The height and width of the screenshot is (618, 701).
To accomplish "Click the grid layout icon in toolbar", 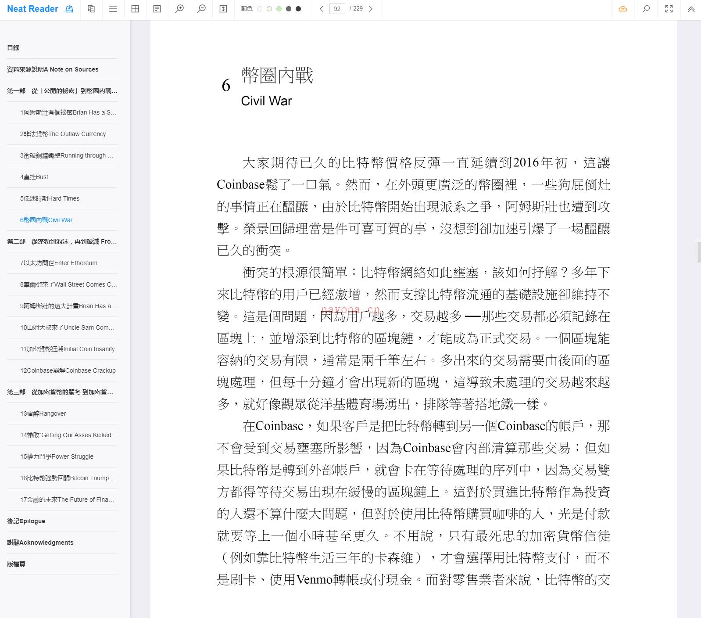I will pyautogui.click(x=135, y=9).
